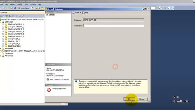Expand SSAS_DATAMINING_3 database node
This screenshot has height=110, width=195.
tap(3, 29)
